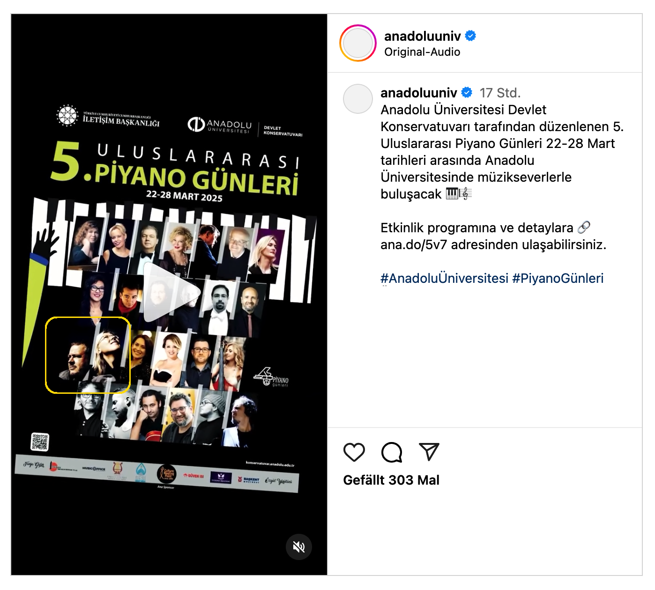The image size is (655, 590).
Task: Unmute the video with the speaker icon
Action: tap(299, 546)
